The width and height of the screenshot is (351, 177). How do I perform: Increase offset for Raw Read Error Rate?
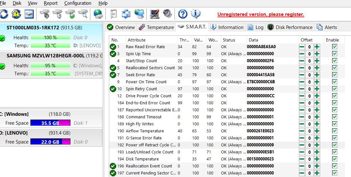pyautogui.click(x=317, y=47)
